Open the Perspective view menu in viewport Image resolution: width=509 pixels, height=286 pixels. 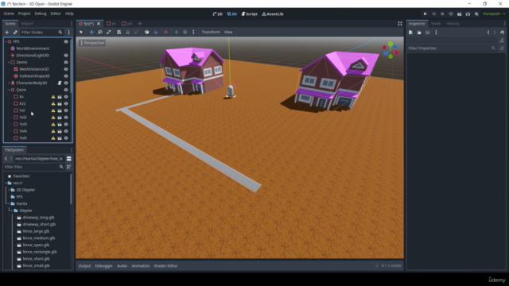click(x=92, y=43)
